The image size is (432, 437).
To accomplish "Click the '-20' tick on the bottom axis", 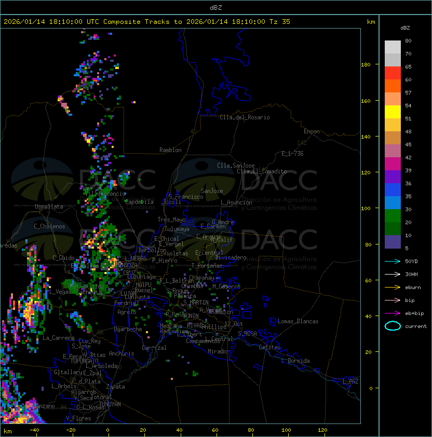I will coord(71,430).
